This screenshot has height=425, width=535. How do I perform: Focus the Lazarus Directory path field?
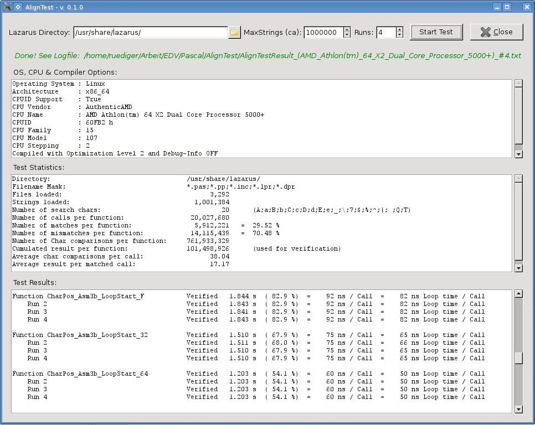(150, 33)
